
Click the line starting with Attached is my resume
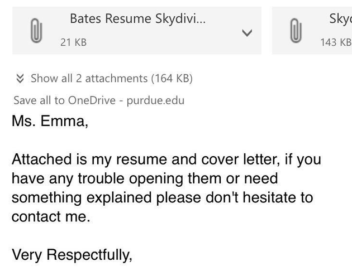(167, 159)
